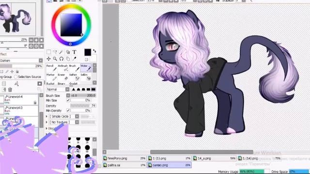Click the navigator zoom out minus button

(x=31, y=40)
